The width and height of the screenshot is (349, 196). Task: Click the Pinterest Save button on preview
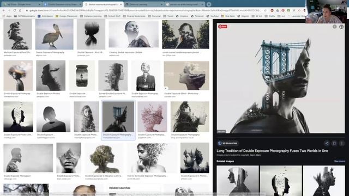point(222,27)
